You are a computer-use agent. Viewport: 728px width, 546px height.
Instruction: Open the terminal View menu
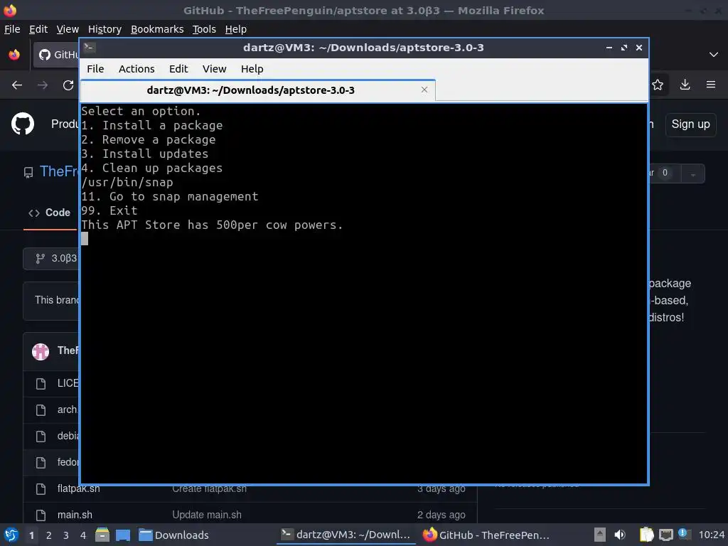coord(214,69)
